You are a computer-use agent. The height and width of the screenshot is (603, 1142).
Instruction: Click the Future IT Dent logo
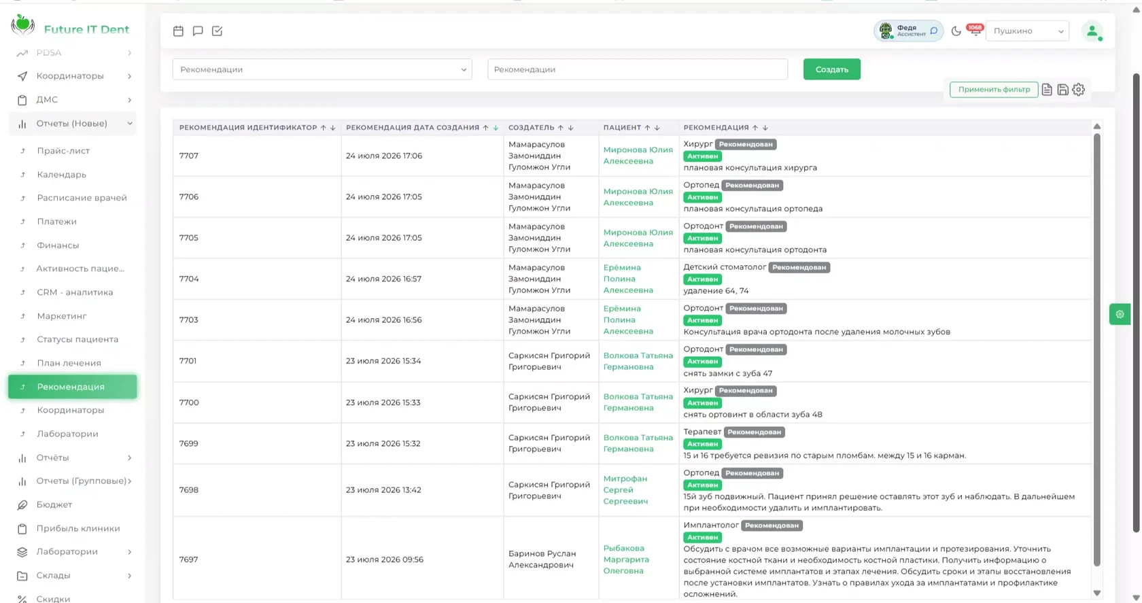click(70, 27)
